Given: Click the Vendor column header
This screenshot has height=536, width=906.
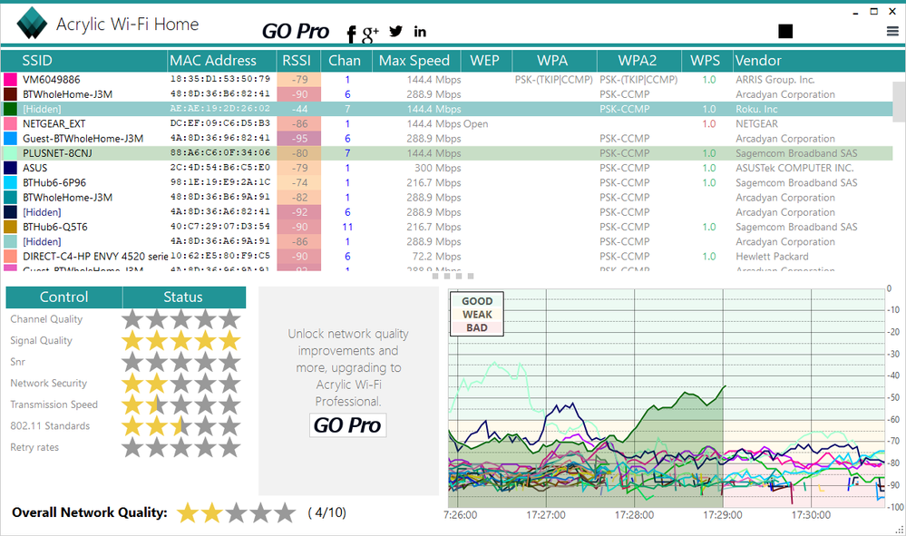Looking at the screenshot, I should tap(758, 61).
